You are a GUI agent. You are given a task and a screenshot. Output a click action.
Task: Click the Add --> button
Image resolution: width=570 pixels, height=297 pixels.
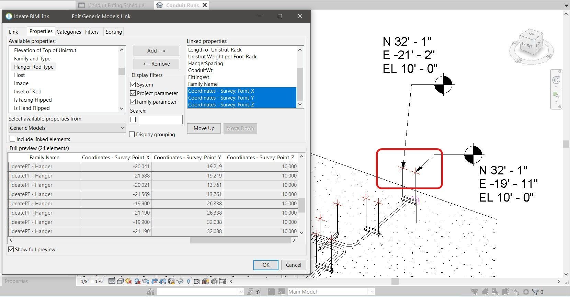tap(156, 50)
